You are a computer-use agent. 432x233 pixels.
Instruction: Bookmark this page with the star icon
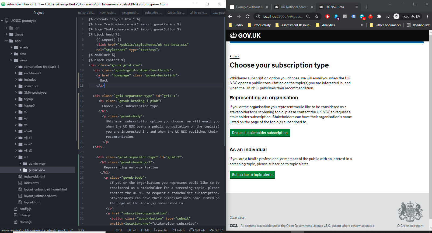[x=317, y=16]
